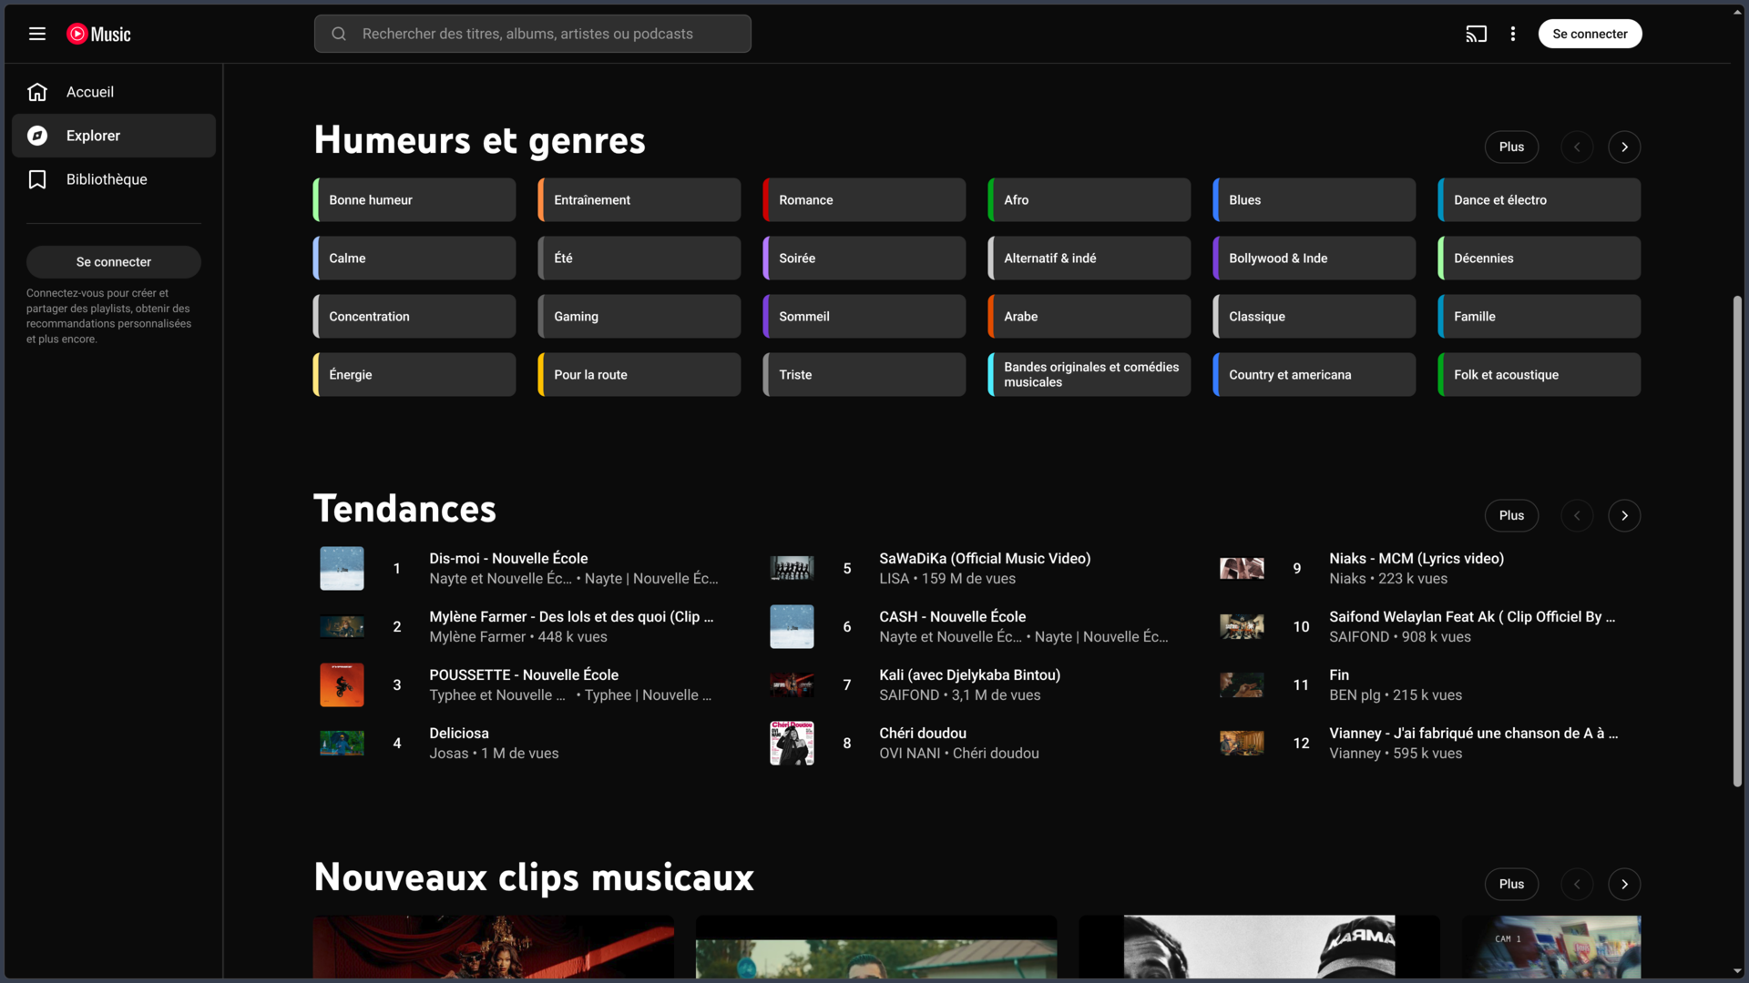
Task: Show previous Tendances page arrow
Action: click(1577, 516)
